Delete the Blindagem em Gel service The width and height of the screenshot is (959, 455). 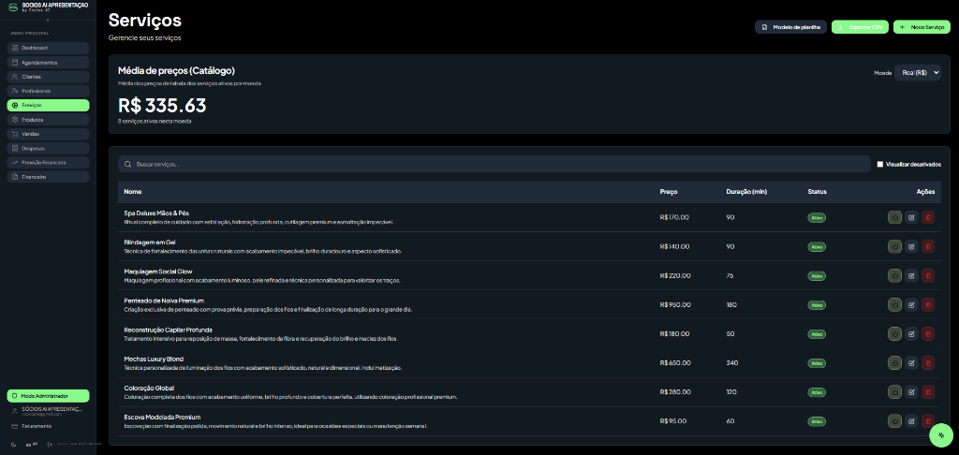[928, 246]
